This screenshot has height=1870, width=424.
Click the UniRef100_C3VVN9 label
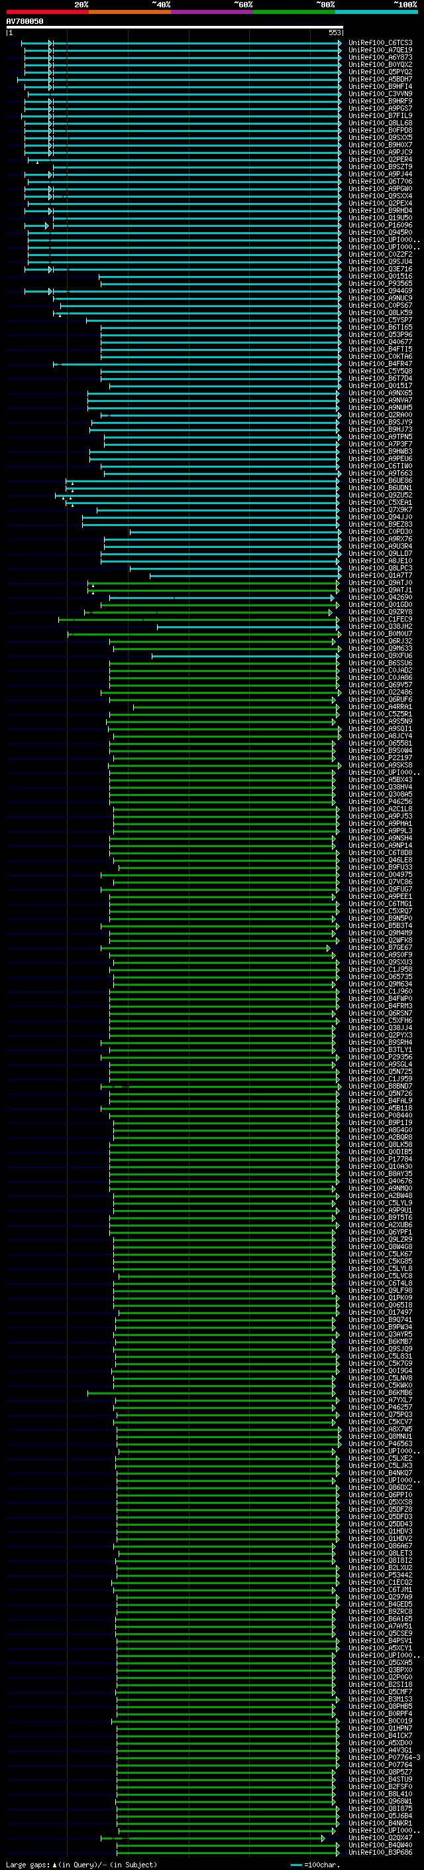pyautogui.click(x=380, y=94)
